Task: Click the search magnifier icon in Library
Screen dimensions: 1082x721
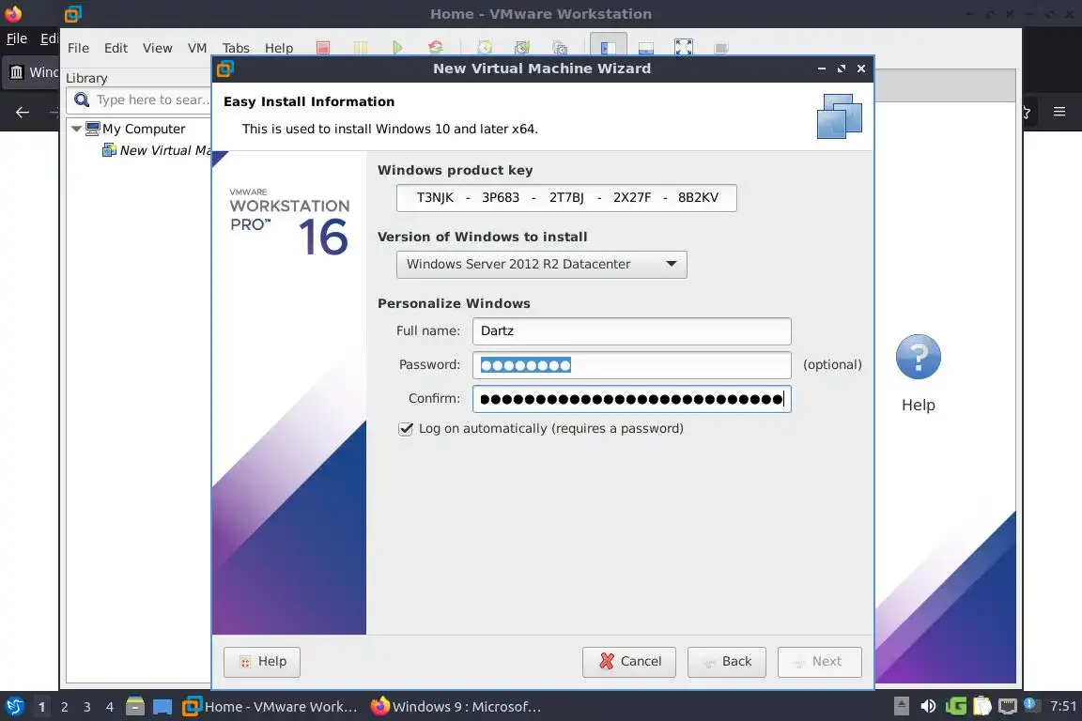Action: coord(82,100)
